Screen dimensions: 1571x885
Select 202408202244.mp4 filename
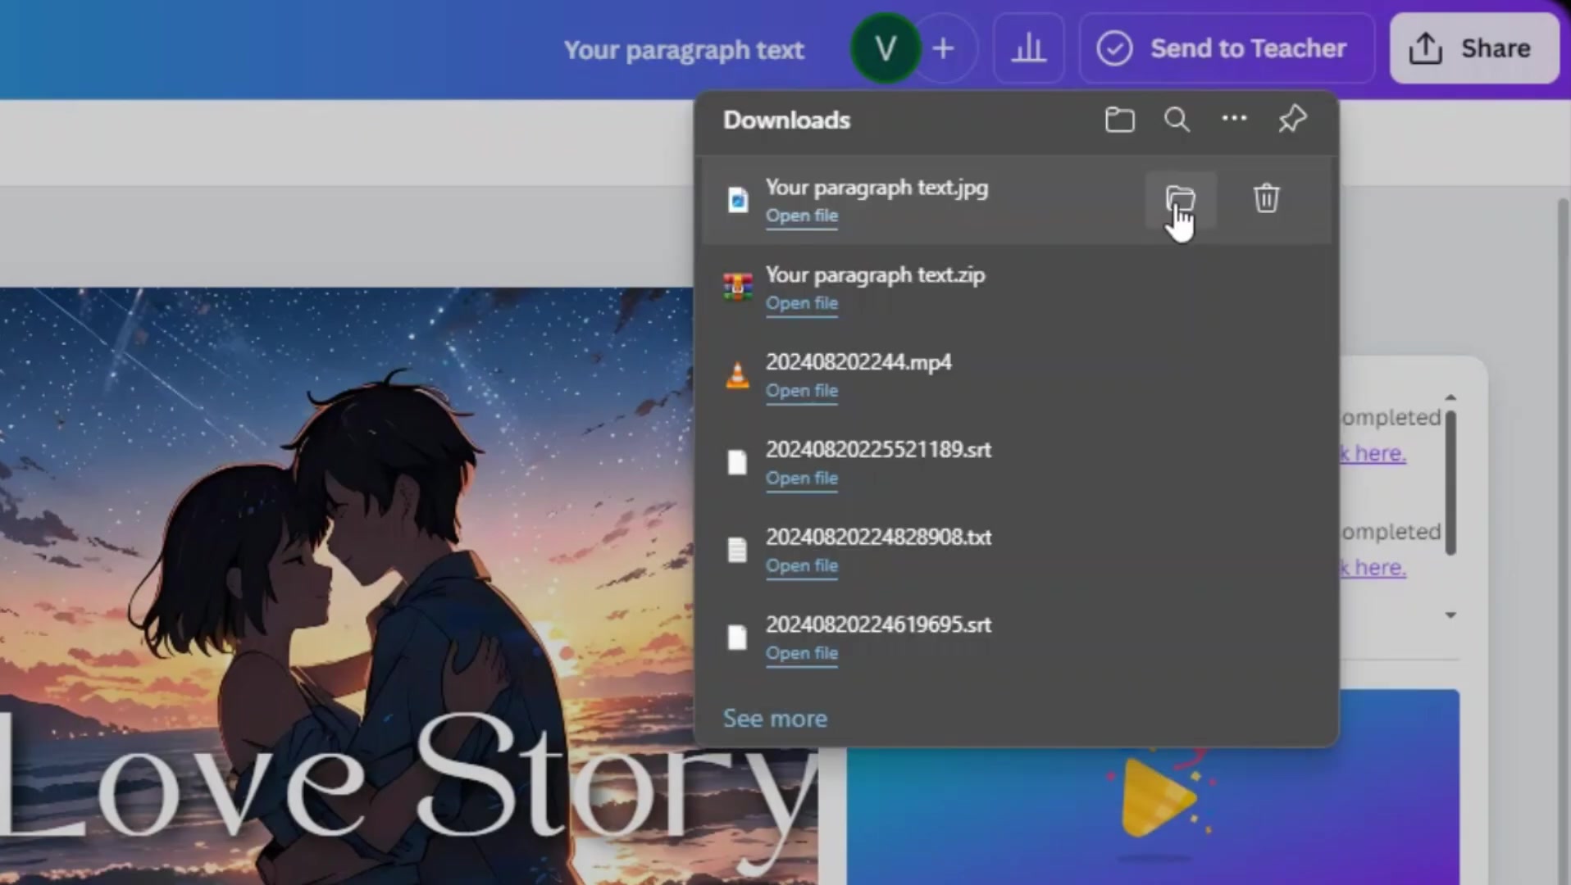point(858,362)
